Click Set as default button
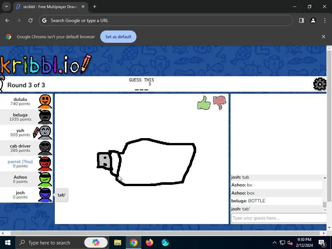The width and height of the screenshot is (332, 249). coord(118,37)
